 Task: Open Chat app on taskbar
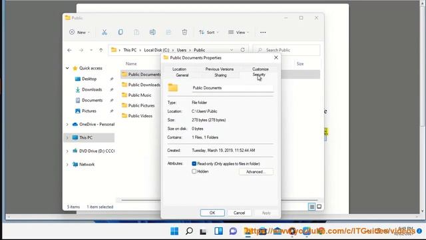click(x=233, y=231)
